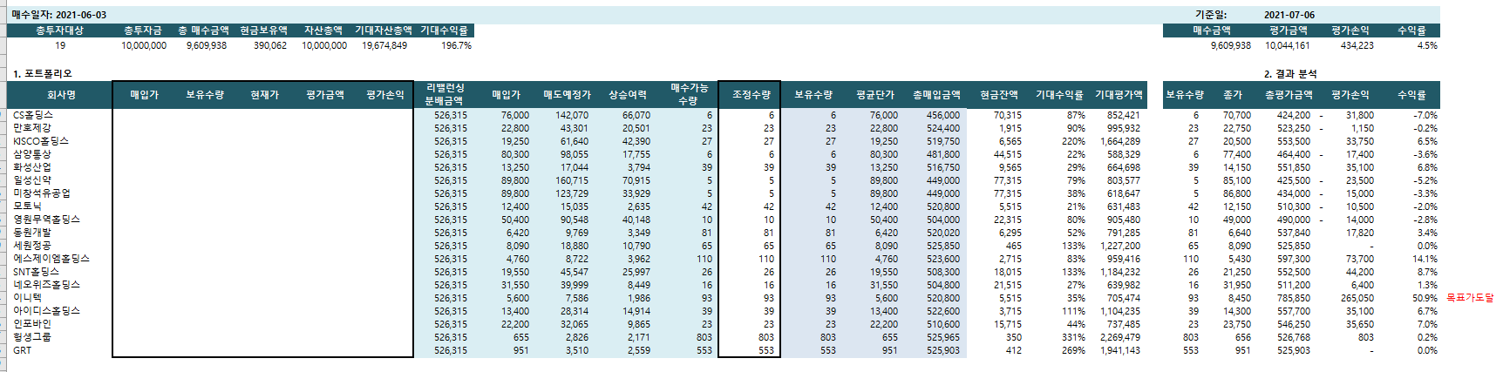1503x372 pixels.
Task: Select the 4.5% return value
Action: (x=1427, y=45)
